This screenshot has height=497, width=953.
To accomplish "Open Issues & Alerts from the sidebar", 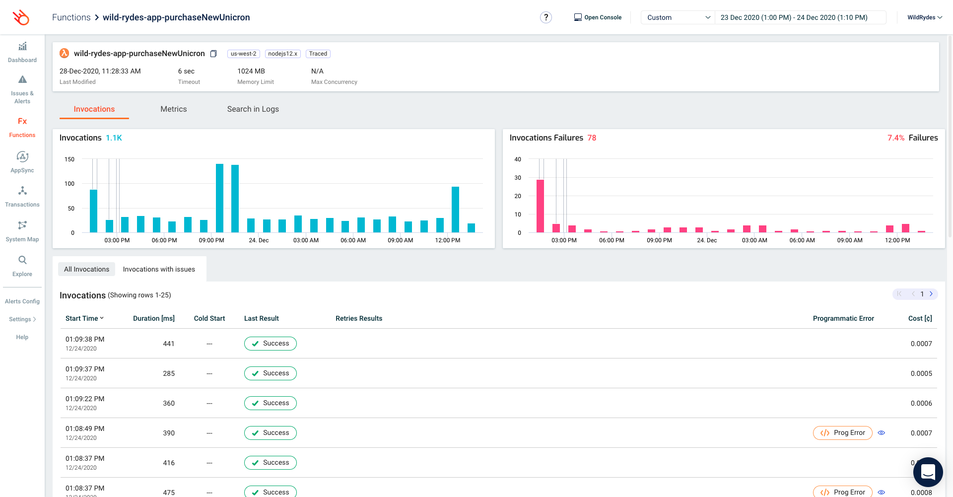I will coord(22,80).
